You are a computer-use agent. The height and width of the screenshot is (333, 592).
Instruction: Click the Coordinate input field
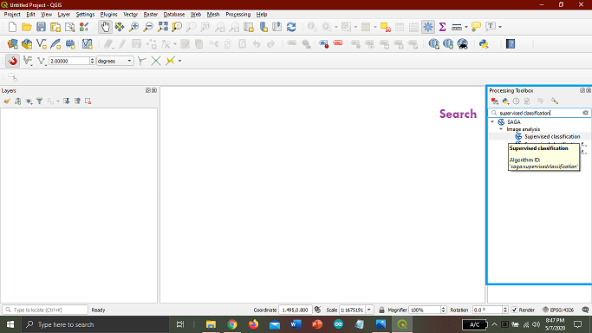tap(296, 310)
